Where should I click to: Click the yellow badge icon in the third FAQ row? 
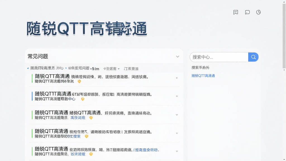click(91, 118)
